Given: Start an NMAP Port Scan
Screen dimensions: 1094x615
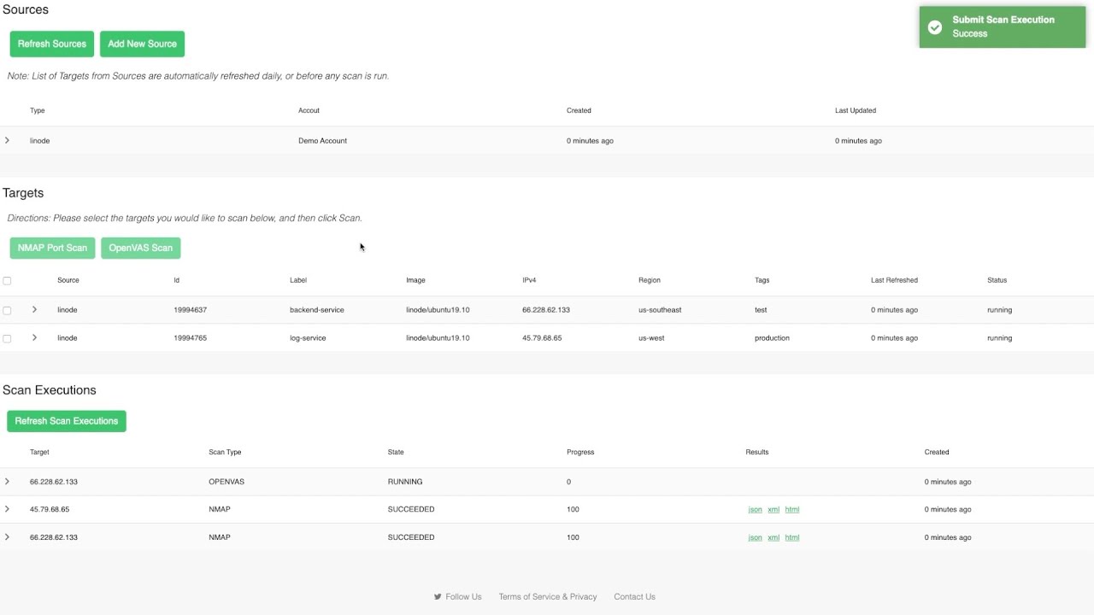Looking at the screenshot, I should (x=52, y=248).
